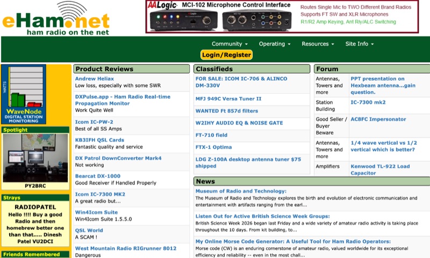Open the AC8FC Impersonator forum thread
430x258 pixels.
click(x=378, y=119)
